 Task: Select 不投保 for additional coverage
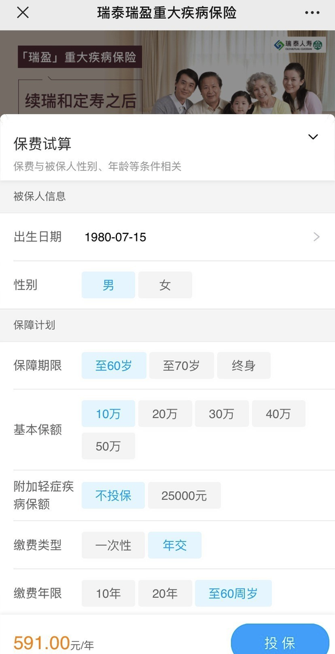[113, 496]
